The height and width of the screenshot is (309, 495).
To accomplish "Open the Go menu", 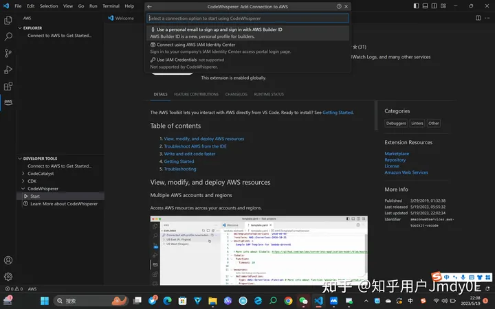I will [x=81, y=6].
